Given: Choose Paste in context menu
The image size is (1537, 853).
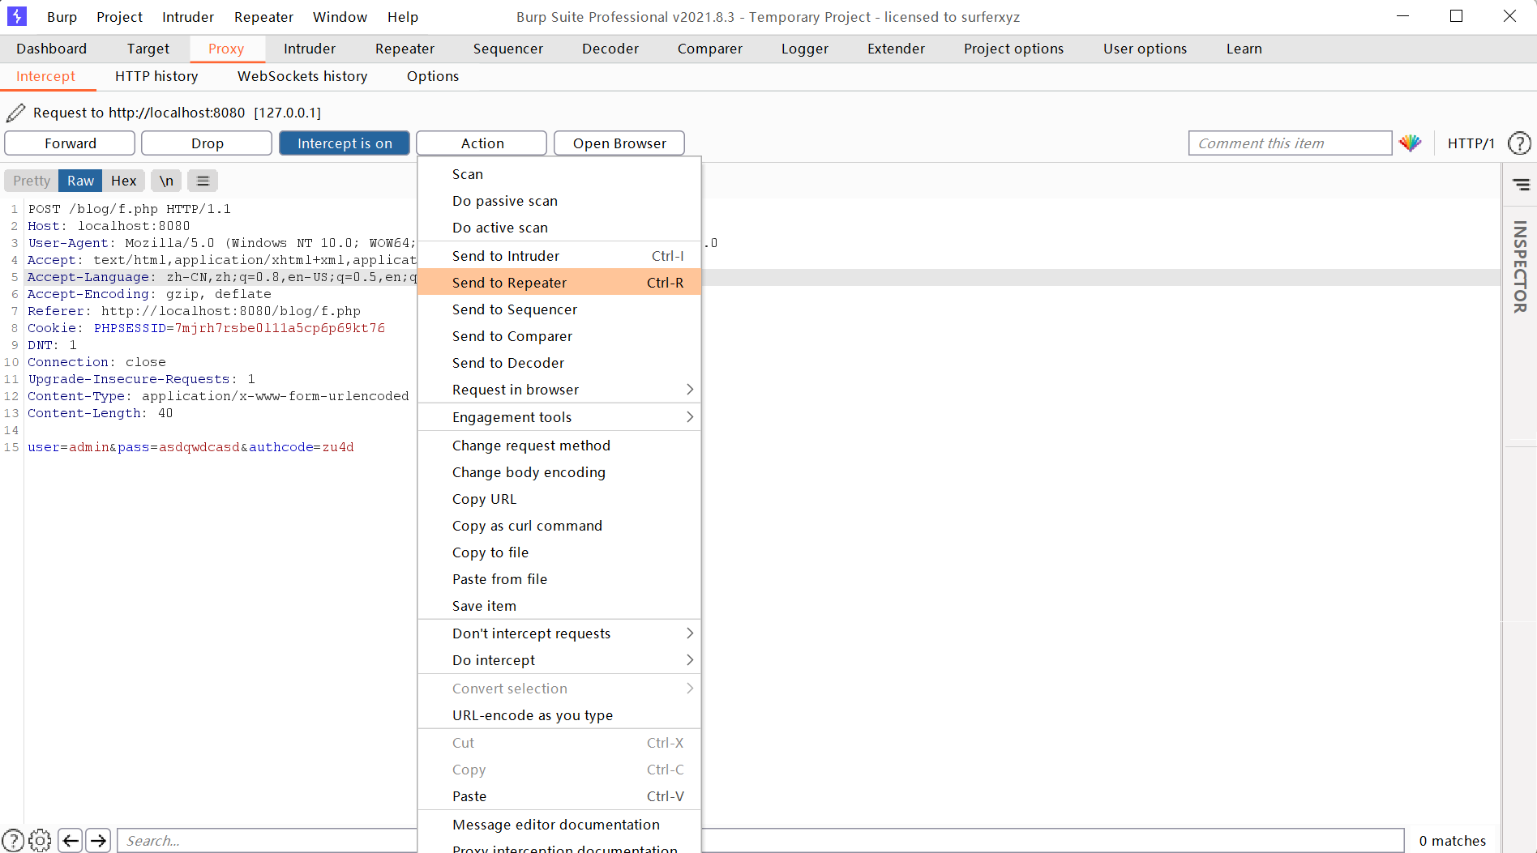Looking at the screenshot, I should coord(559,796).
